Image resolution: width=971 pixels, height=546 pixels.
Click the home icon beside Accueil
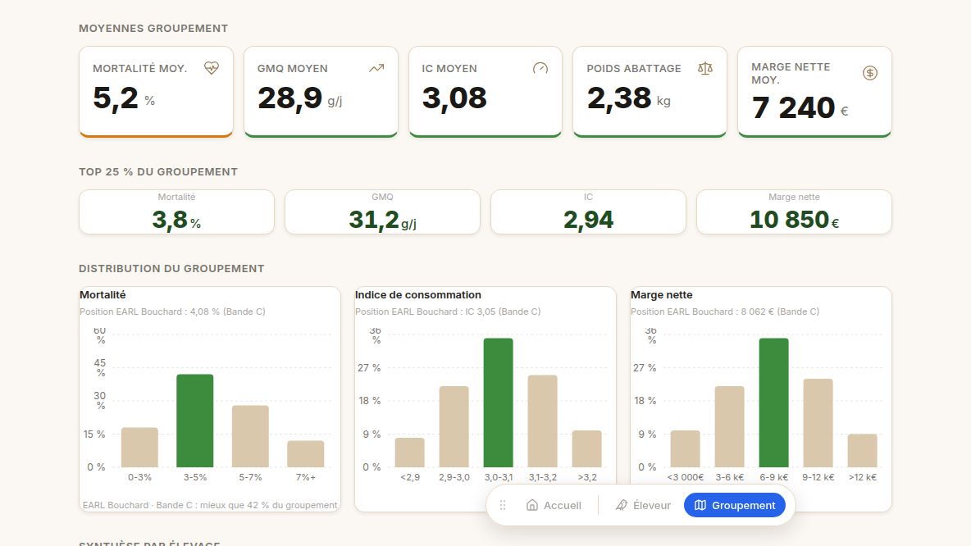click(x=532, y=505)
